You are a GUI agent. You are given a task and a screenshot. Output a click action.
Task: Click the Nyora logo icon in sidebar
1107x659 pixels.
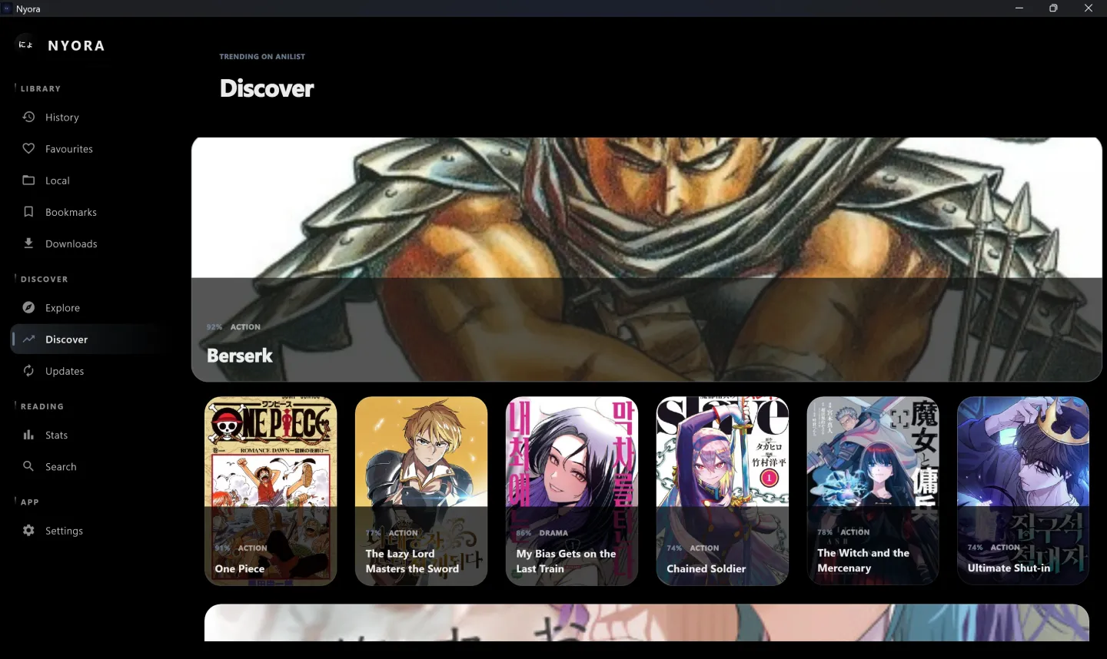tap(25, 45)
